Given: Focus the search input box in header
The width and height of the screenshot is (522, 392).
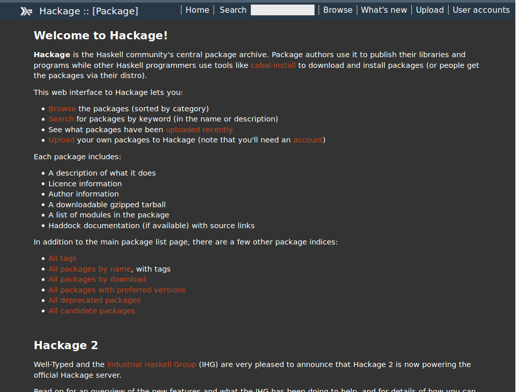Looking at the screenshot, I should 282,10.
